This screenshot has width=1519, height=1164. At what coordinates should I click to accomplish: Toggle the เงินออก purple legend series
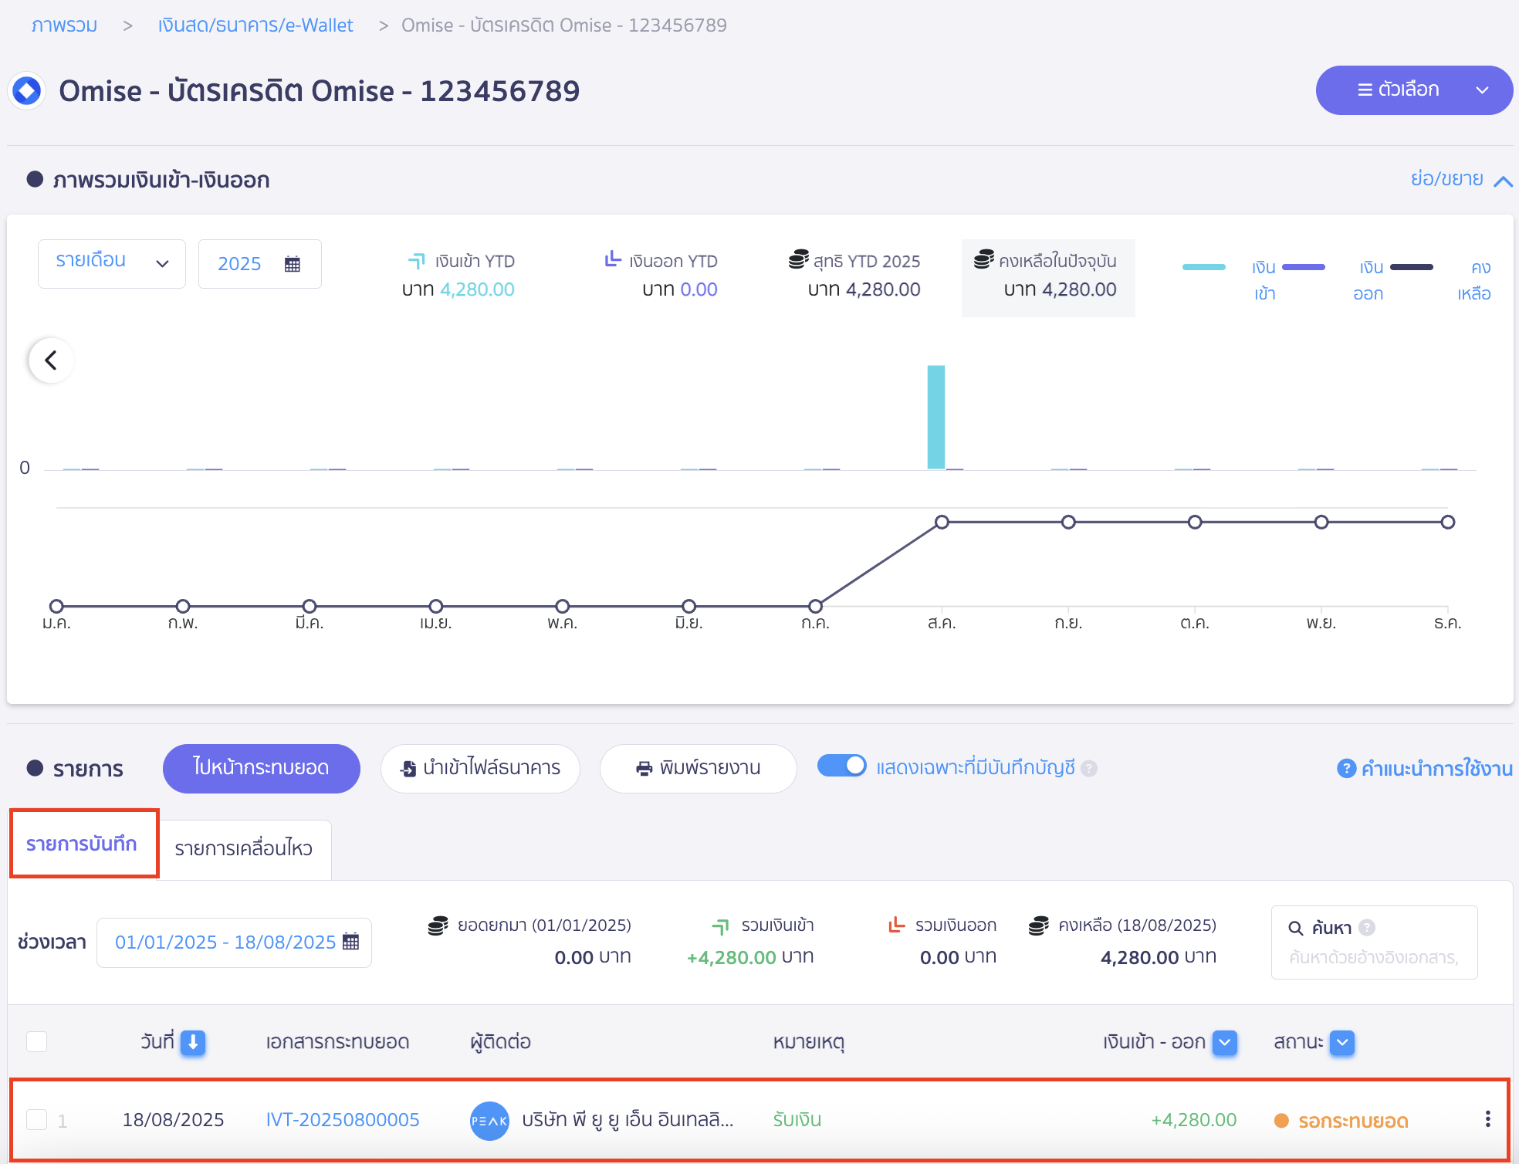pyautogui.click(x=1334, y=280)
